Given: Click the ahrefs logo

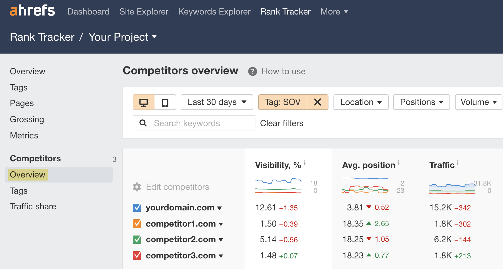Looking at the screenshot, I should click(x=32, y=11).
